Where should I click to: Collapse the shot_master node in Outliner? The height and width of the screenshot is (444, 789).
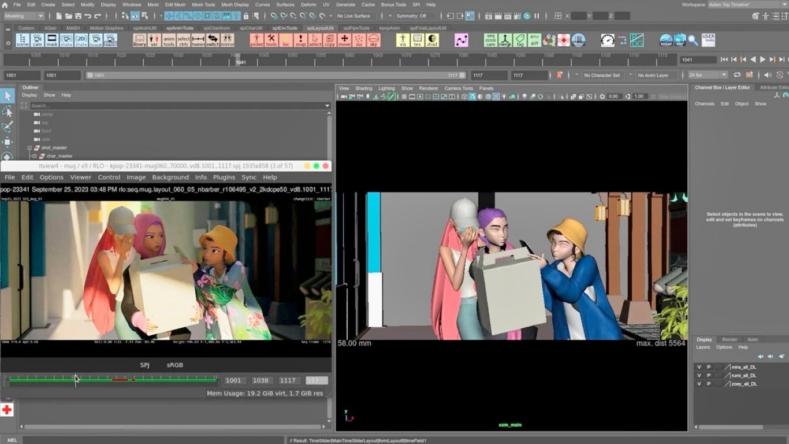[x=29, y=148]
